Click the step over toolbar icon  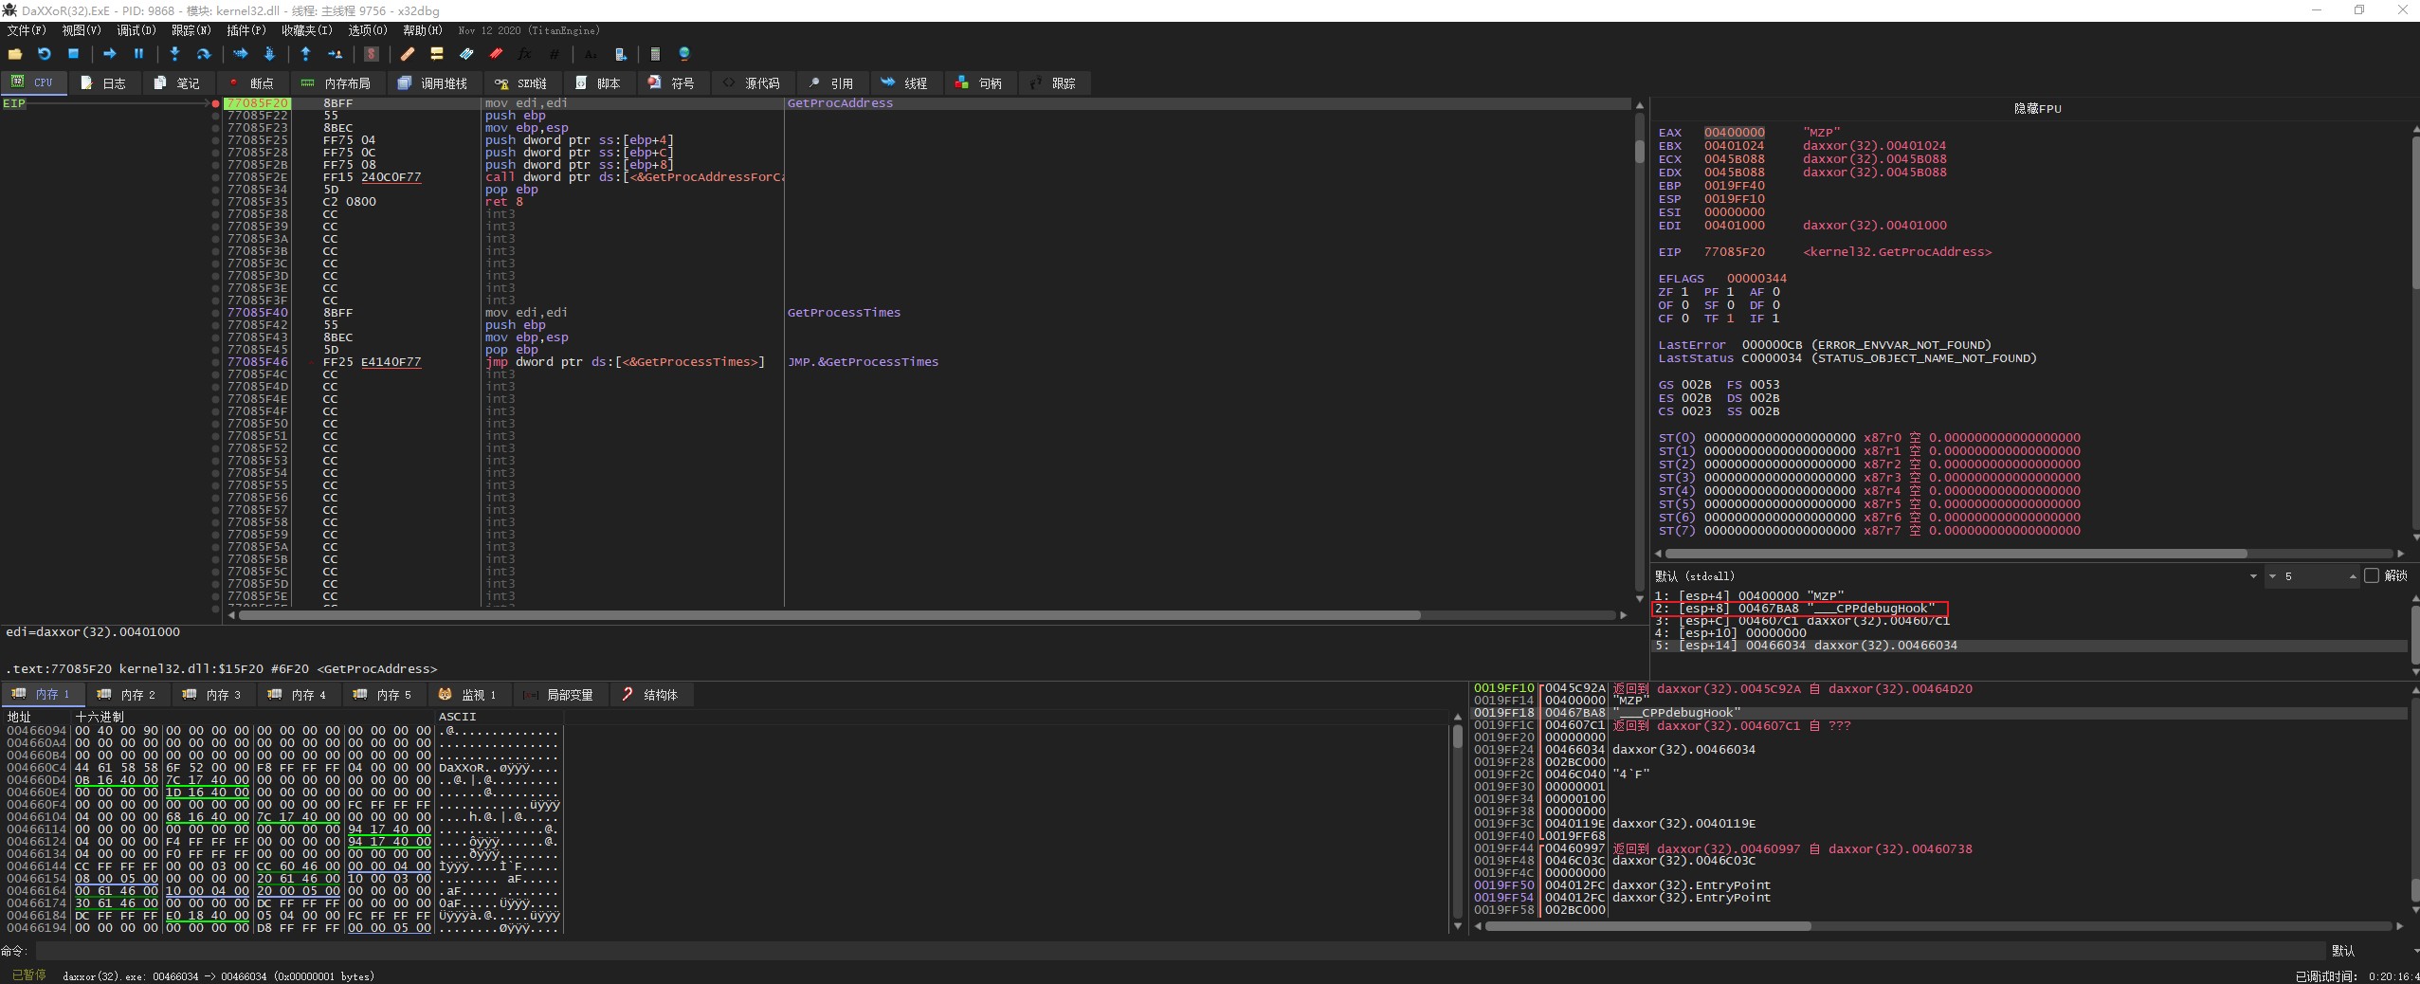click(x=203, y=54)
